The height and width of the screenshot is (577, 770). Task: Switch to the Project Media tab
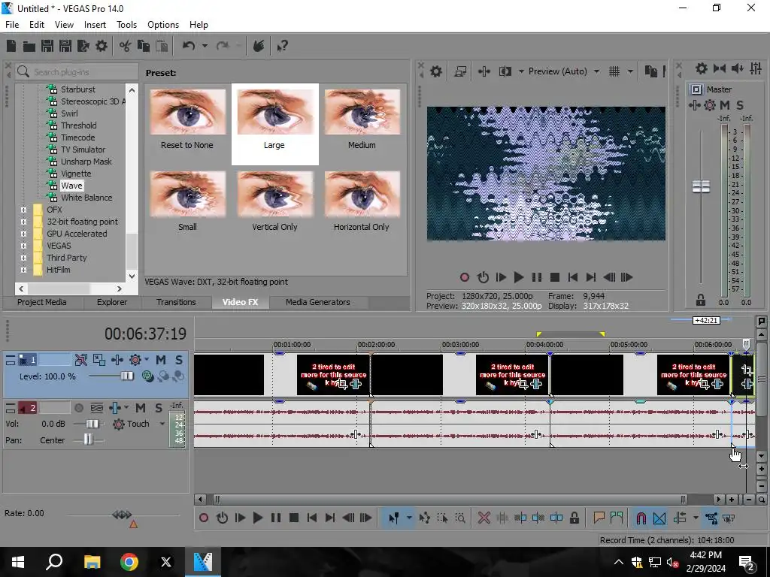tap(42, 302)
